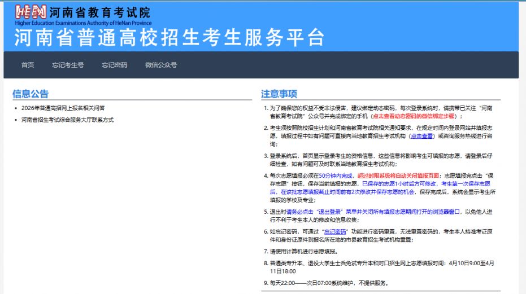
Task: Click the blue 50分钟内完成 text
Action: pos(336,175)
